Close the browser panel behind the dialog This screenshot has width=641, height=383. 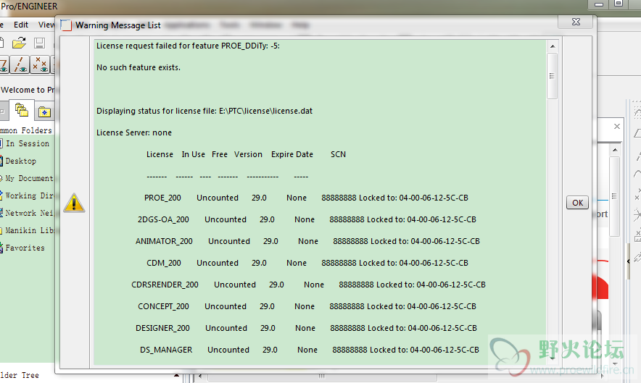click(617, 127)
